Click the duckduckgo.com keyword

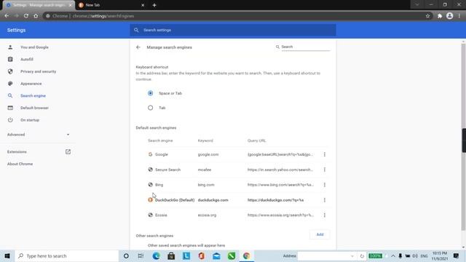point(213,200)
